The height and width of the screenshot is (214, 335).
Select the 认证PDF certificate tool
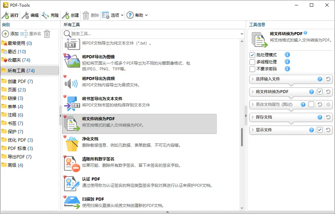[x=72, y=183]
